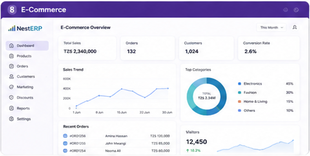The height and width of the screenshot is (156, 310).
Task: Click the donut chart center total
Action: click(207, 96)
